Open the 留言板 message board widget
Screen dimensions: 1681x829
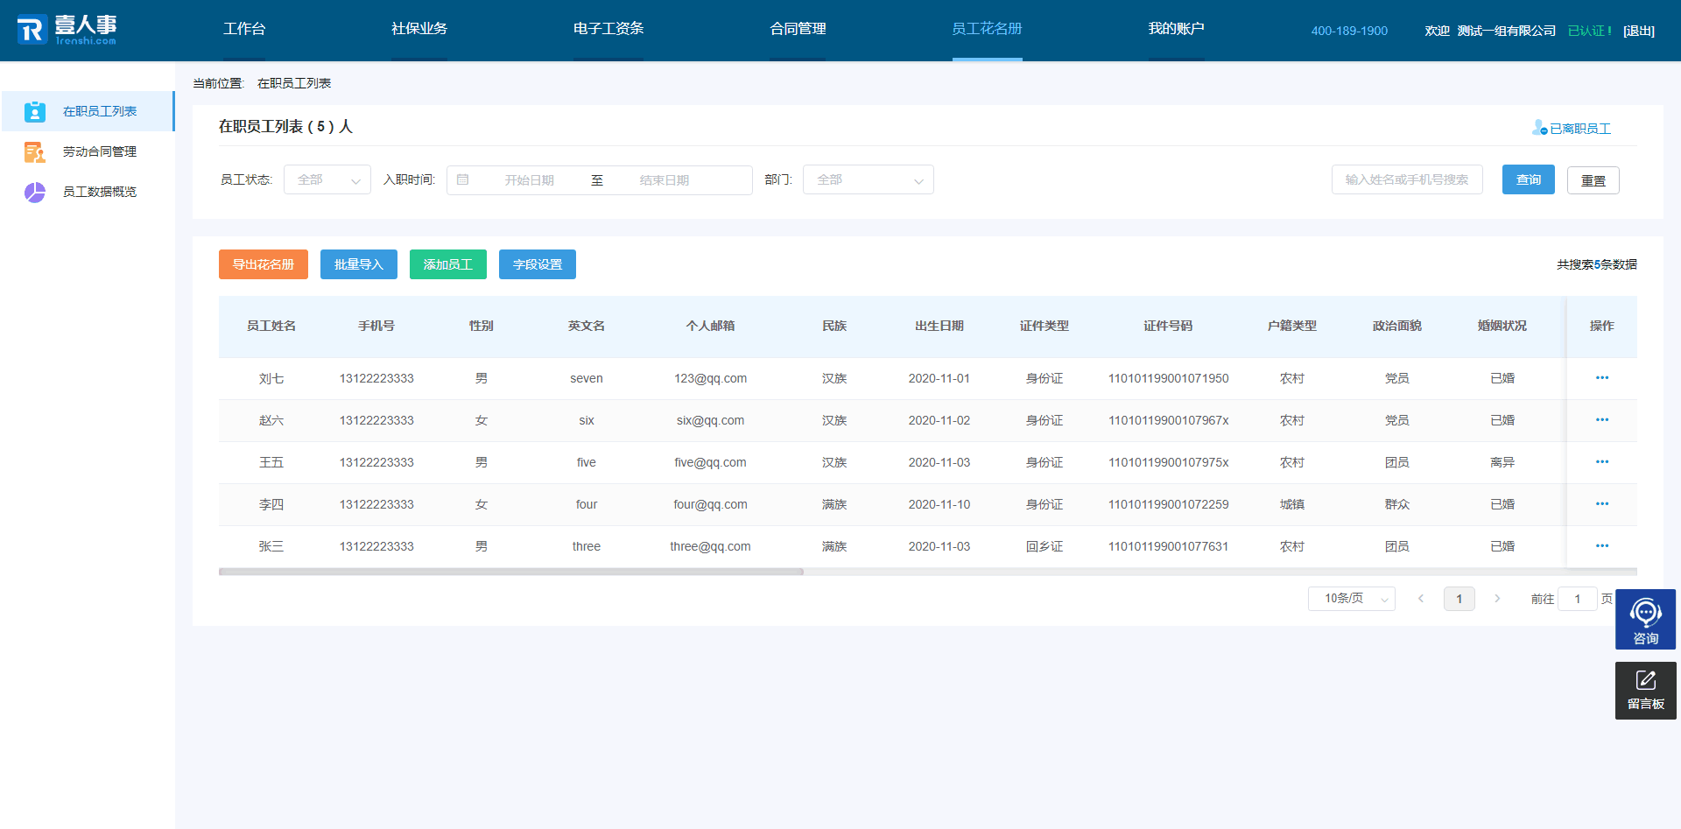[1645, 691]
